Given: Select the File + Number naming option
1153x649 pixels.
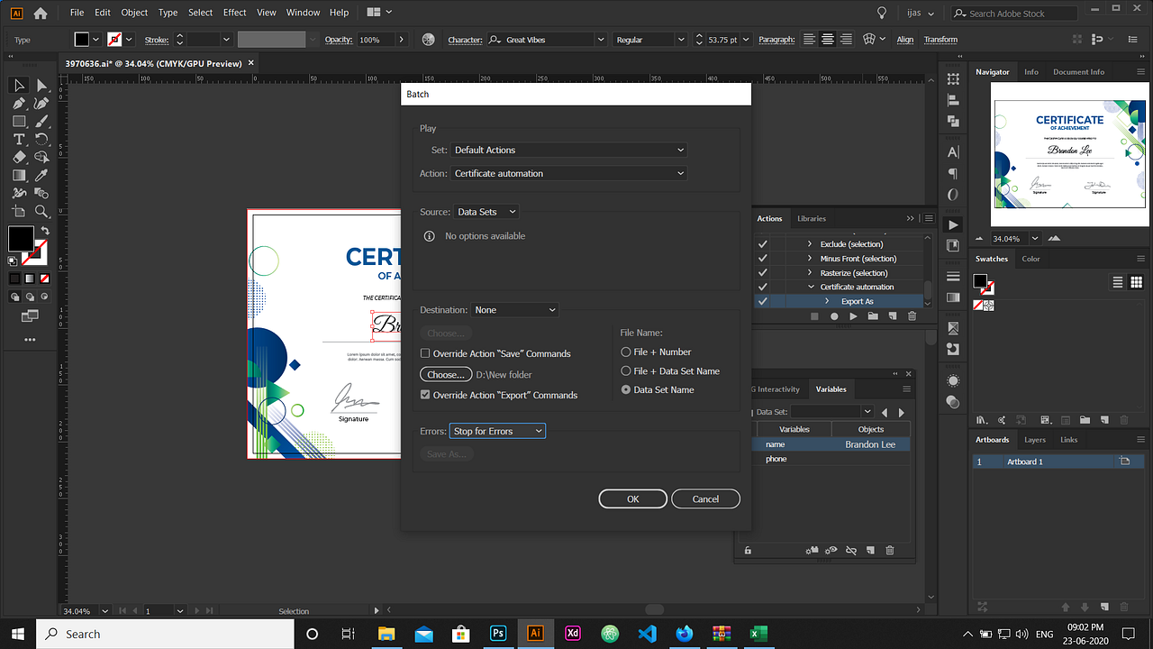Looking at the screenshot, I should pyautogui.click(x=626, y=352).
